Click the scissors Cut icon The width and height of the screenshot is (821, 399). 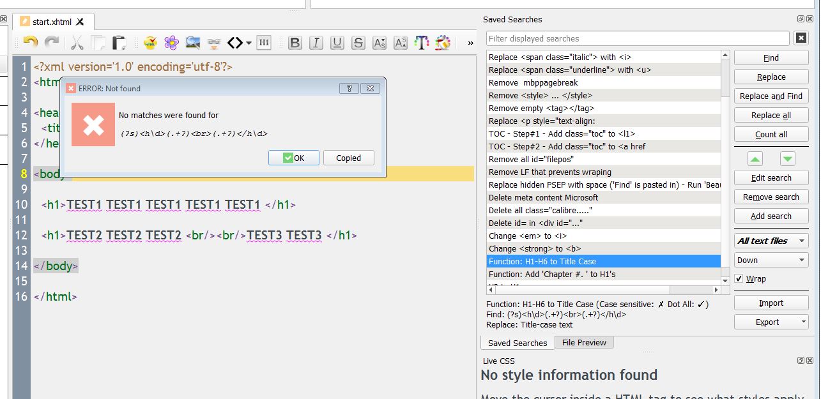coord(77,43)
